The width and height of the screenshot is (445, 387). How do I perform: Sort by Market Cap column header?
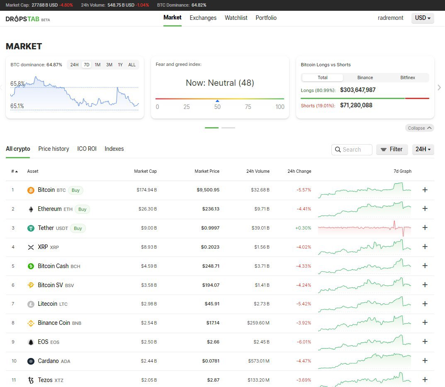(145, 171)
